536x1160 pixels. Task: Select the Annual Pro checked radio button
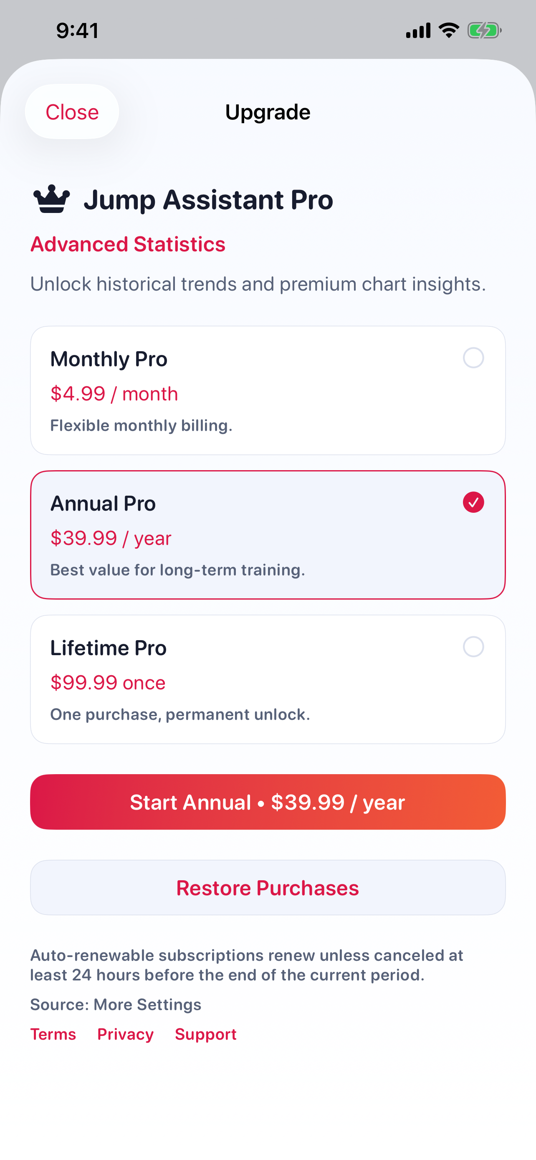(x=473, y=502)
